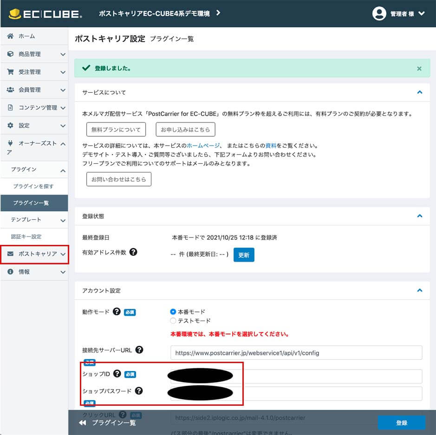Click help icon beside 動作モード
The width and height of the screenshot is (436, 435).
(x=117, y=312)
